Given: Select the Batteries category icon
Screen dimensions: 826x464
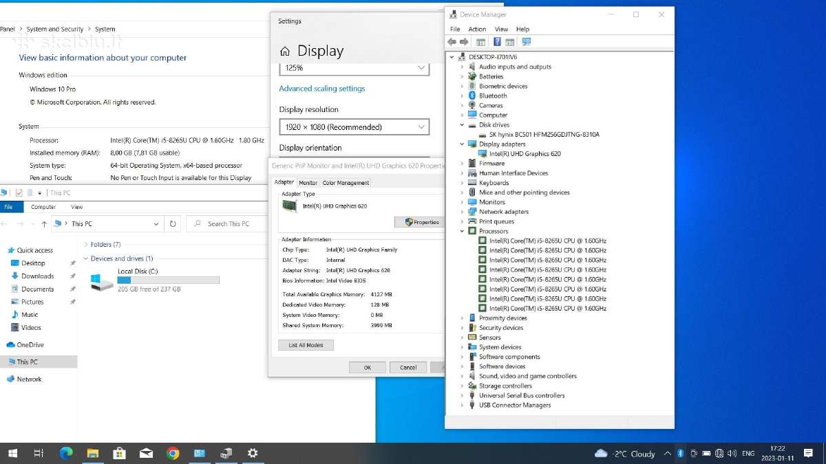Looking at the screenshot, I should tap(472, 76).
